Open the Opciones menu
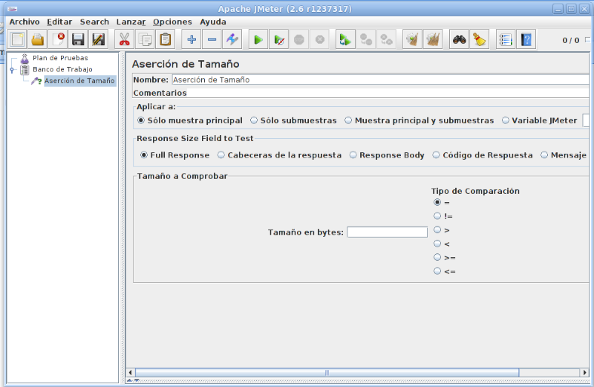 pos(172,22)
